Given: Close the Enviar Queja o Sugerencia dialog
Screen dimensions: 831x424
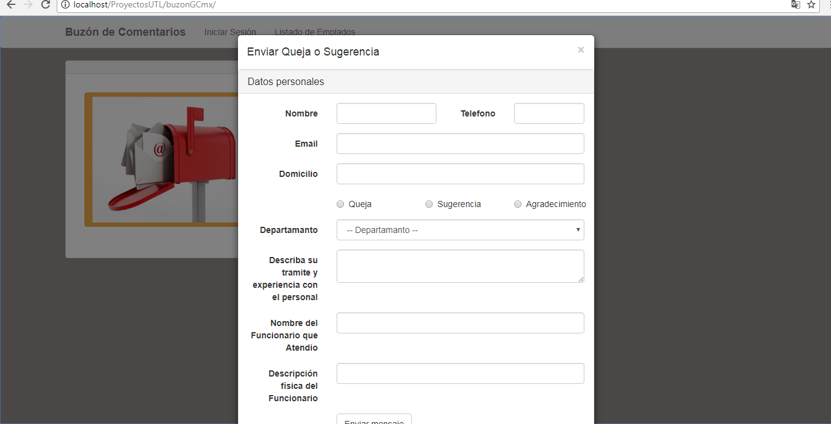Looking at the screenshot, I should 581,50.
